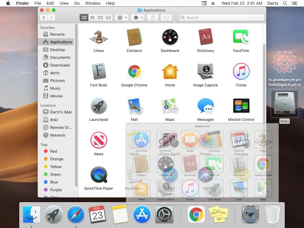Screen dimensions: 304x228
Task: Select the QuickTime Player app icon
Action: coord(99,175)
